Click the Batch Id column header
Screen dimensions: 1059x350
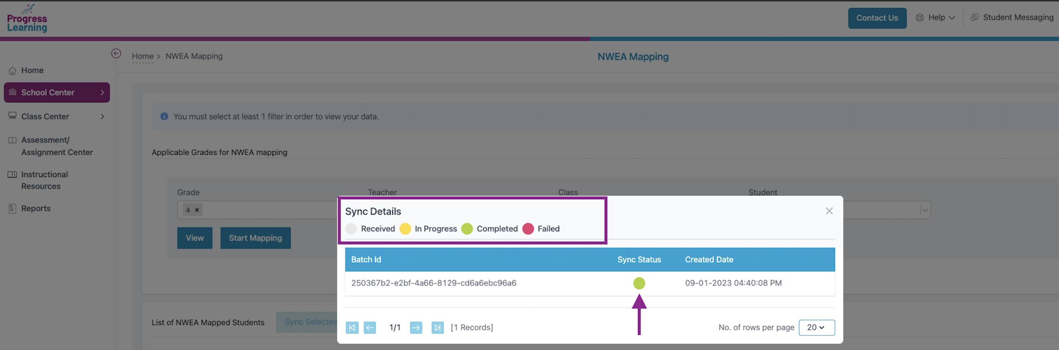[366, 260]
